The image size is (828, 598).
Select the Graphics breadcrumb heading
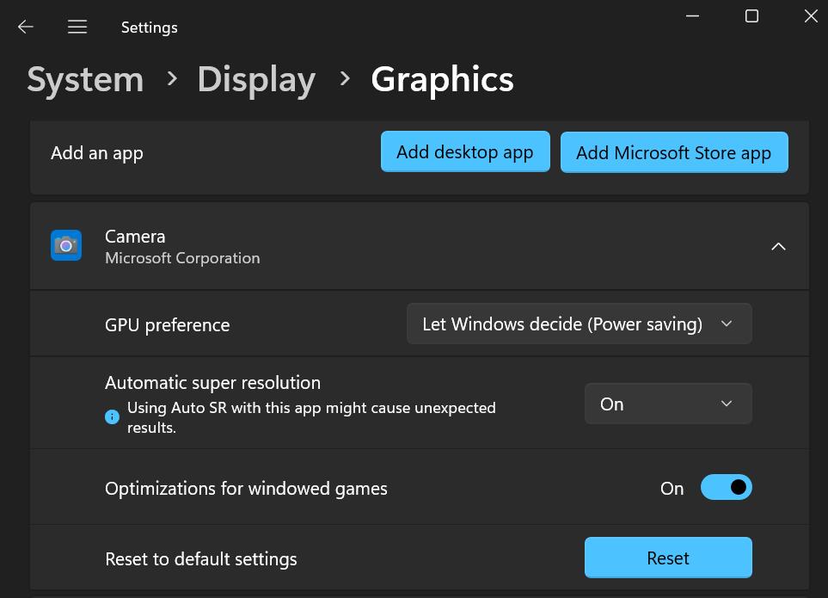[x=442, y=79]
